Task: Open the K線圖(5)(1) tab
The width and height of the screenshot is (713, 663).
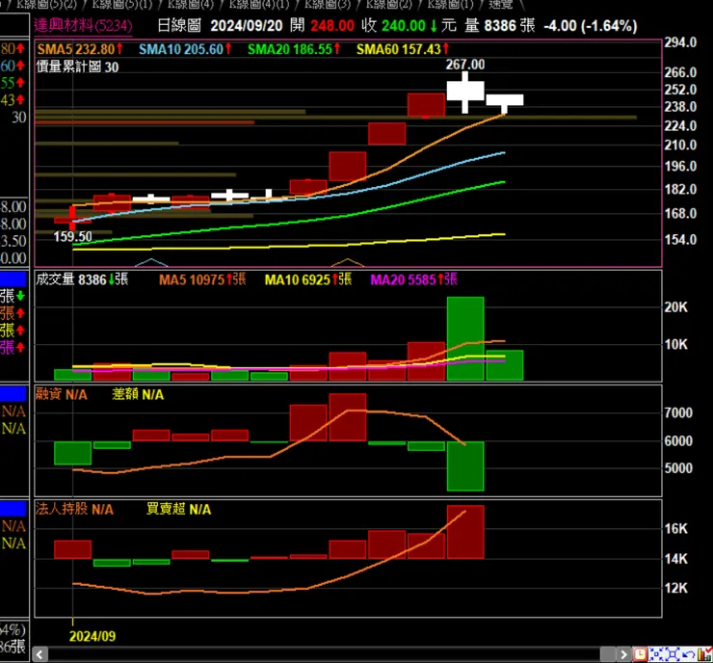Action: pos(121,5)
